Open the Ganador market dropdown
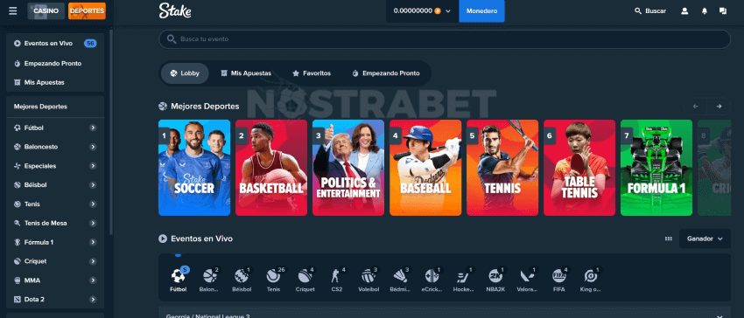The height and width of the screenshot is (318, 744). point(705,238)
